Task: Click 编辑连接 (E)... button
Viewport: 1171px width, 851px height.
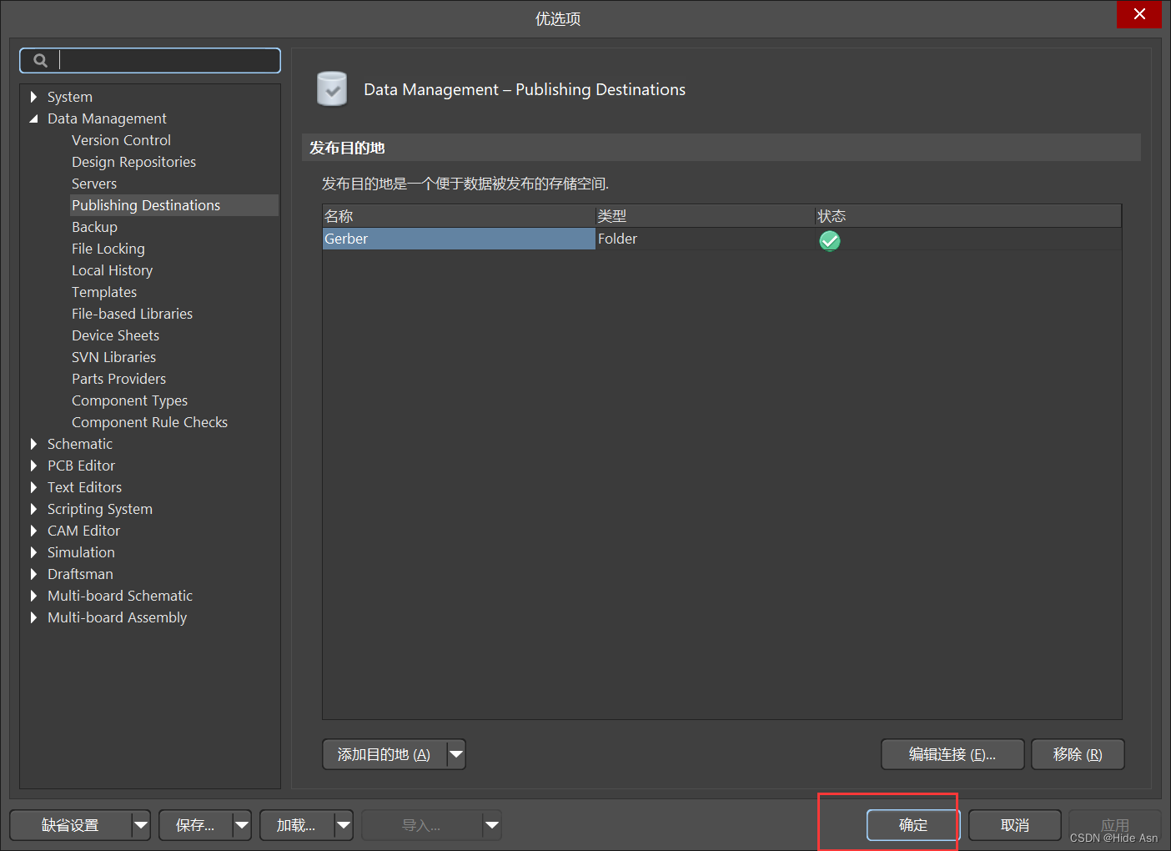Action: (x=952, y=754)
